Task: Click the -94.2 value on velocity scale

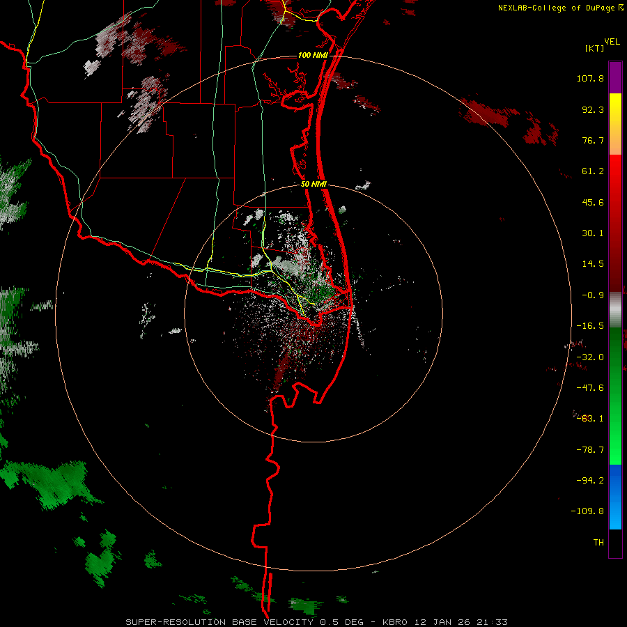Action: pos(590,480)
